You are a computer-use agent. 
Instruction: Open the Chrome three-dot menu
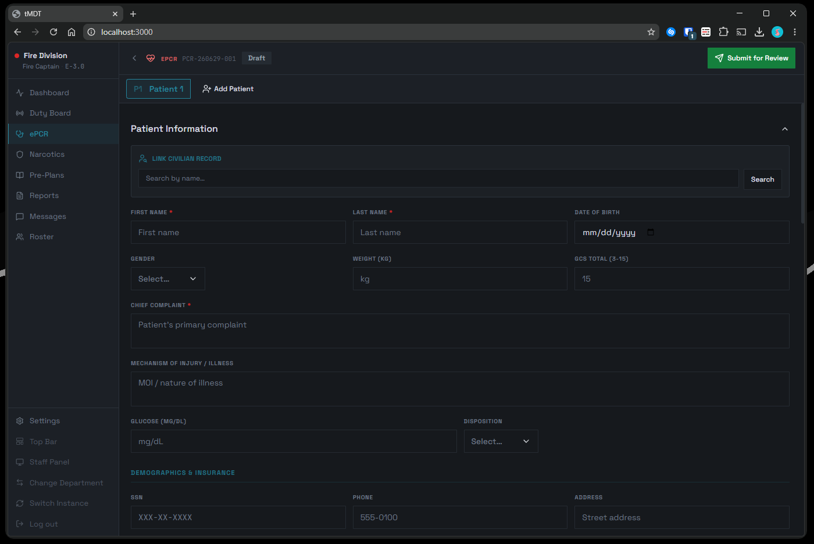(795, 32)
